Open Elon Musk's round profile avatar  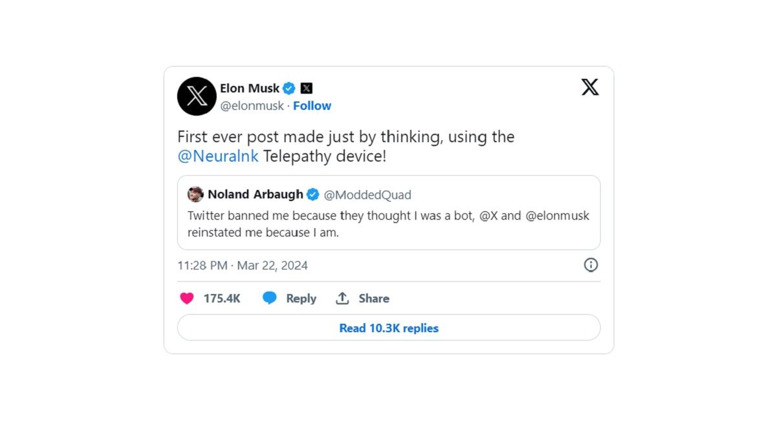197,96
